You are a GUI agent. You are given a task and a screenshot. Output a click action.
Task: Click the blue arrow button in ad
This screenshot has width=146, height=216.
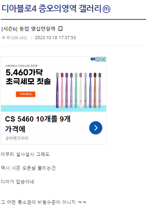pos(96,128)
